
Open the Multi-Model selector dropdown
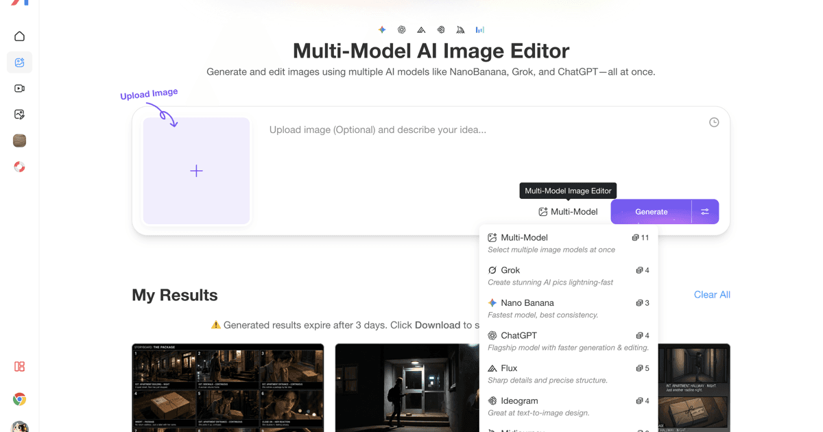568,212
